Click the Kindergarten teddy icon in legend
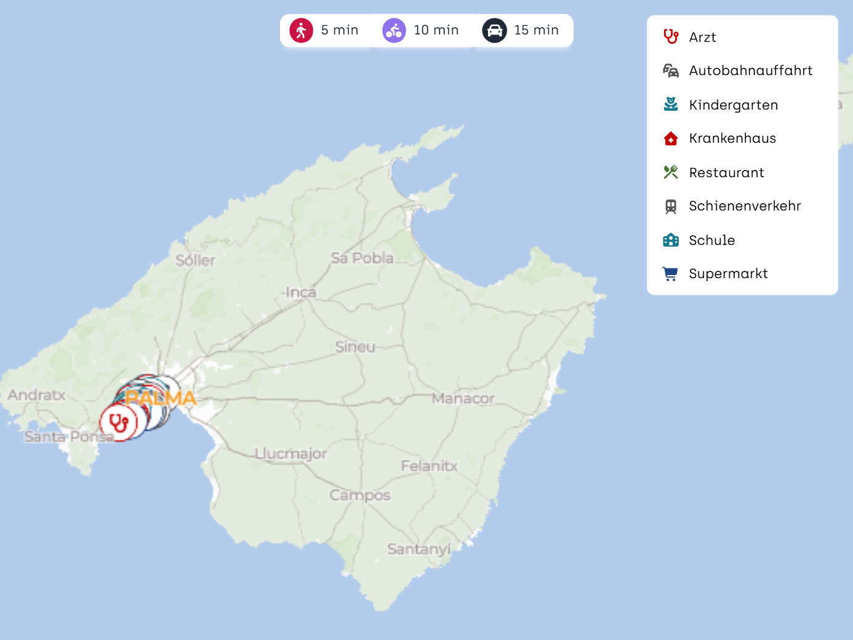The height and width of the screenshot is (640, 853). [671, 105]
